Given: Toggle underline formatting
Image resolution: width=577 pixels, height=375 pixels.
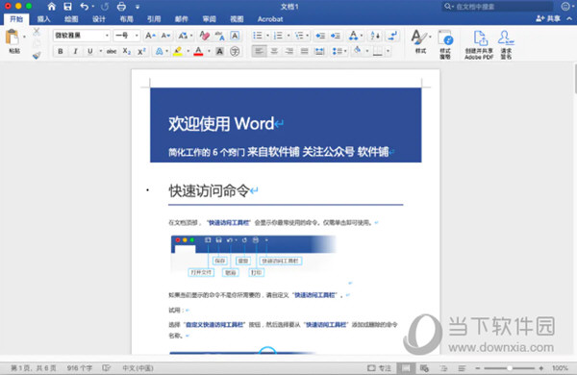Looking at the screenshot, I should pyautogui.click(x=89, y=51).
